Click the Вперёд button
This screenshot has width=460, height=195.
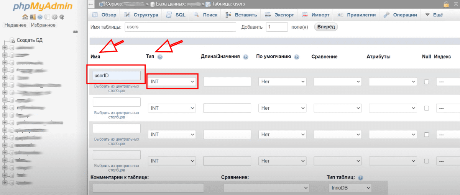point(326,27)
